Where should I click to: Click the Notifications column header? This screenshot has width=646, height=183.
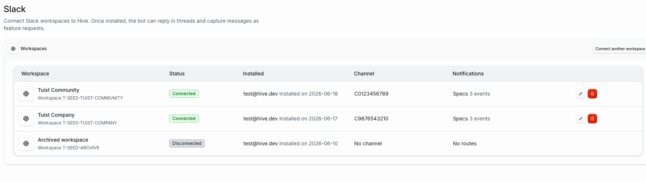tap(468, 74)
